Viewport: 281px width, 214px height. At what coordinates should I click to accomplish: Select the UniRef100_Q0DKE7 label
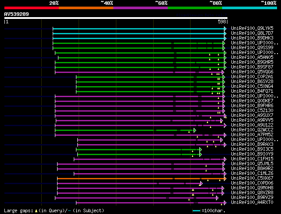pos(252,101)
